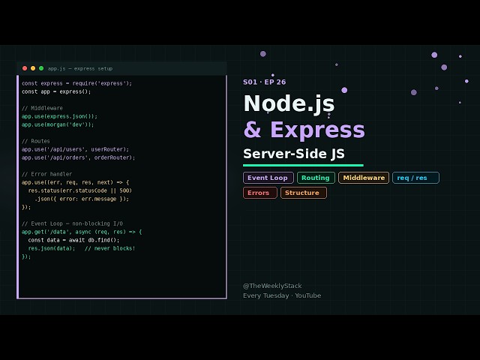Viewport: 480px width, 360px height.
Task: Click the green maximize dot in code window
Action: coord(41,68)
